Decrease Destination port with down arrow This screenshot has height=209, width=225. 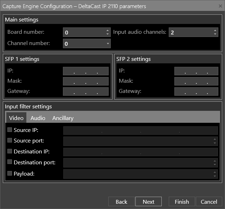point(215,165)
